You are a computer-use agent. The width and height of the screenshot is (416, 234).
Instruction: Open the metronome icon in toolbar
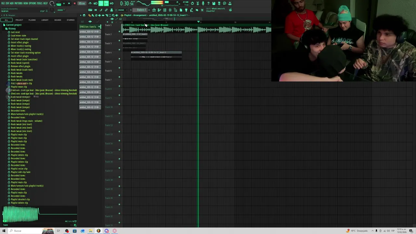tap(90, 3)
